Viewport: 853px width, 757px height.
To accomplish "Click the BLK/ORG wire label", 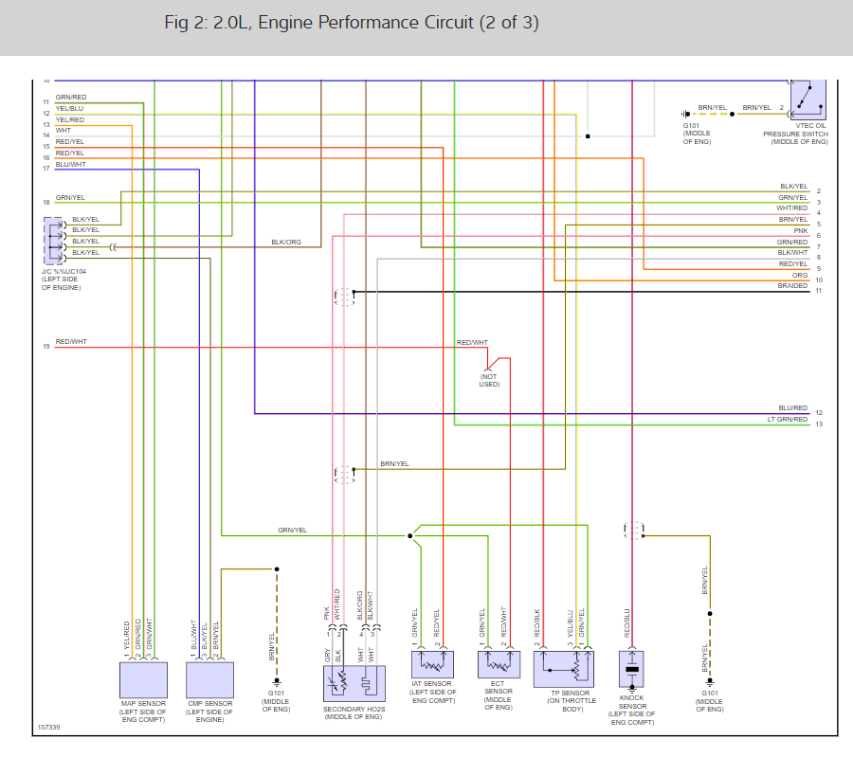I will pyautogui.click(x=286, y=242).
